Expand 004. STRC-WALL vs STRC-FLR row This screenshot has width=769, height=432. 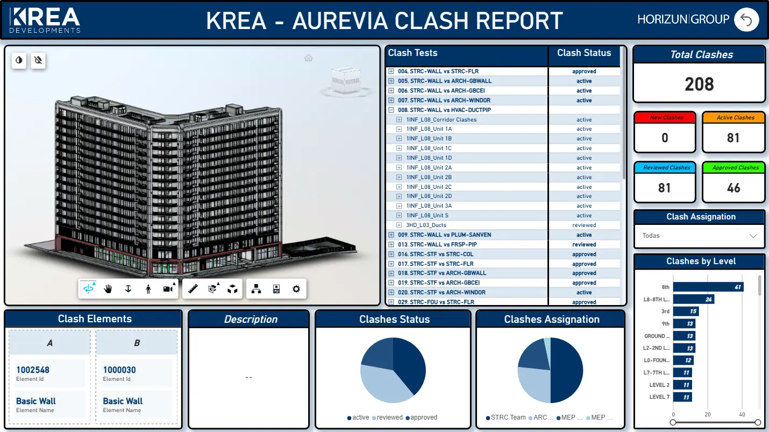click(x=391, y=71)
